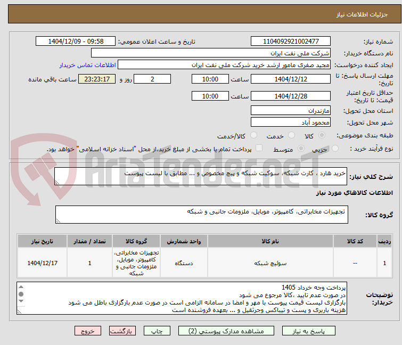The image size is (402, 345).
Task: Click the مازندران province field
Action: tap(291, 110)
